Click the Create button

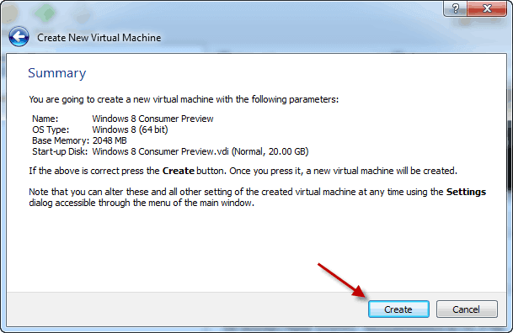click(398, 309)
